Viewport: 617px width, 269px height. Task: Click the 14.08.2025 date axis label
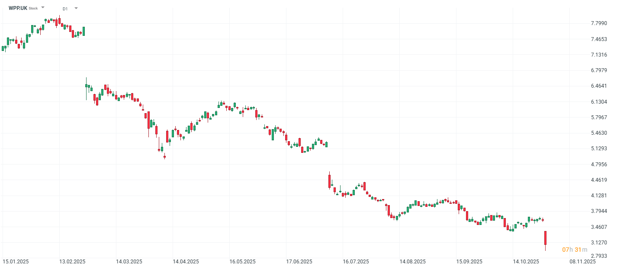(x=412, y=262)
